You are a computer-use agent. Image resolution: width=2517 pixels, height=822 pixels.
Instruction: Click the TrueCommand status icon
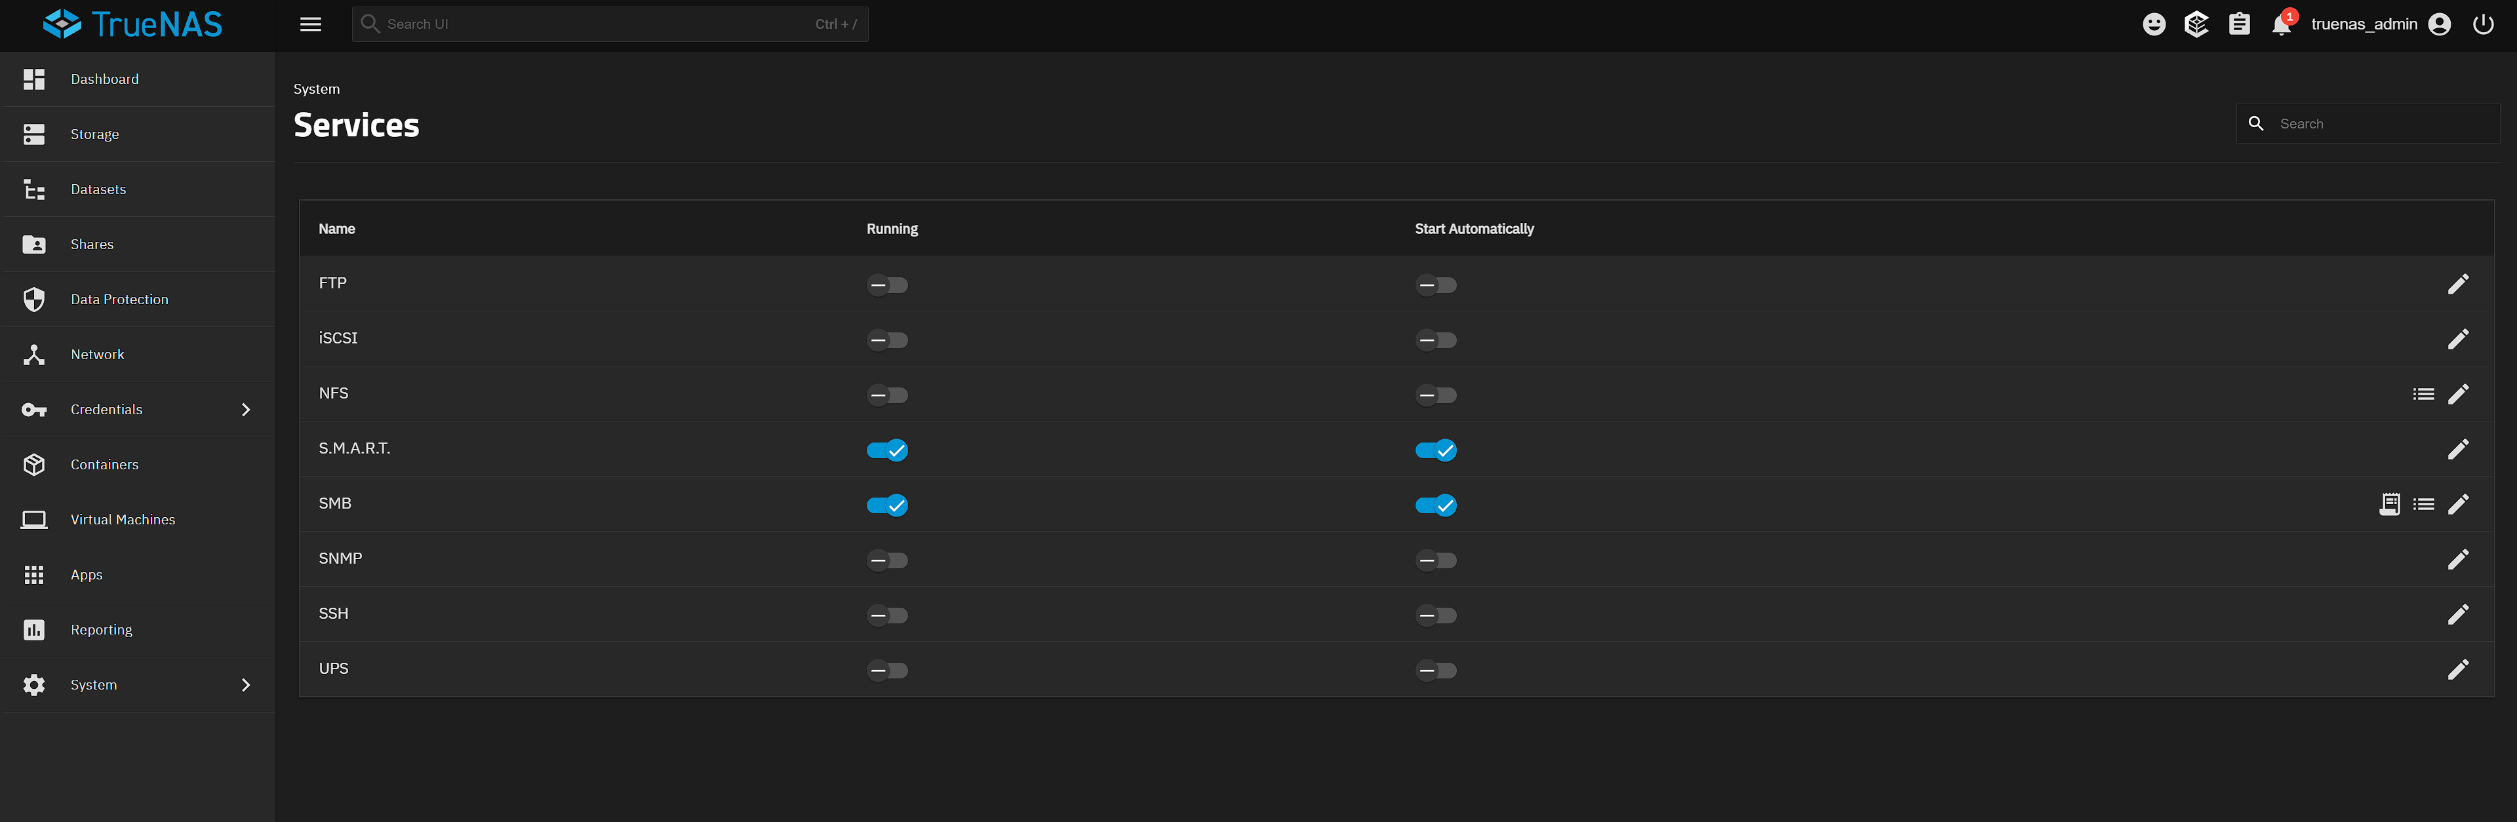point(2196,24)
